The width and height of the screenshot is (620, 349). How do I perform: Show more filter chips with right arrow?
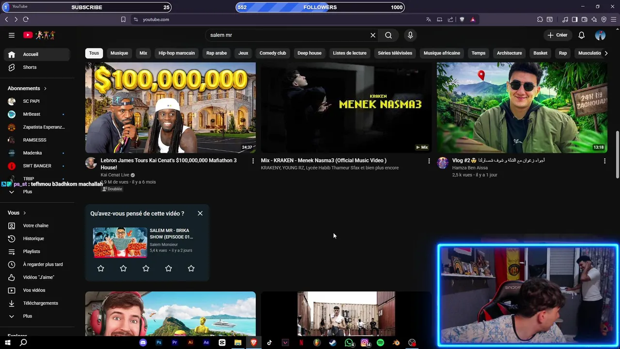[606, 53]
